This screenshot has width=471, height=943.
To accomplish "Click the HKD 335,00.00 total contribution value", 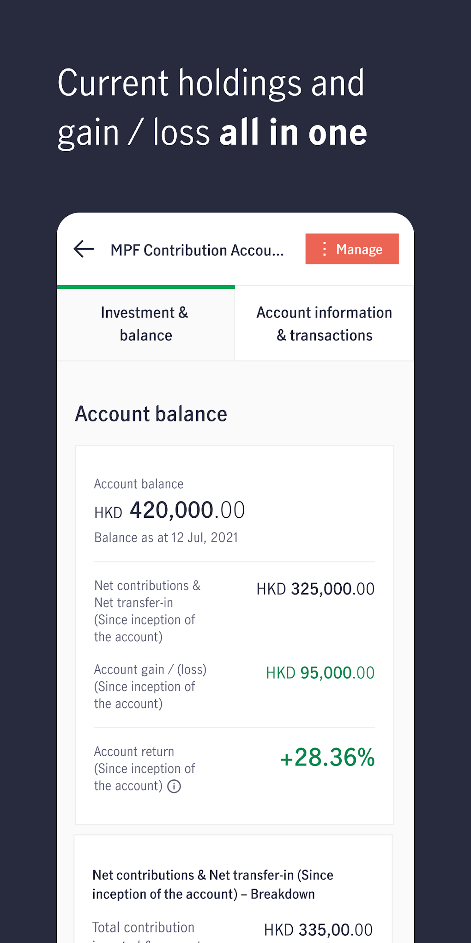I will [318, 930].
